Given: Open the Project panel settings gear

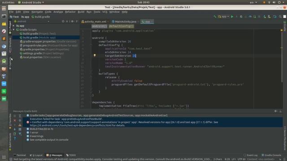Looking at the screenshot, I should coord(73,21).
